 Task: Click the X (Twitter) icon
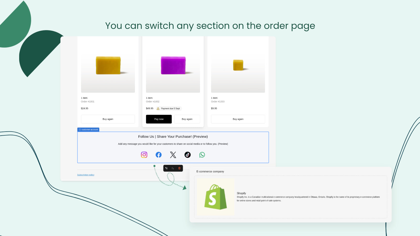click(x=173, y=155)
